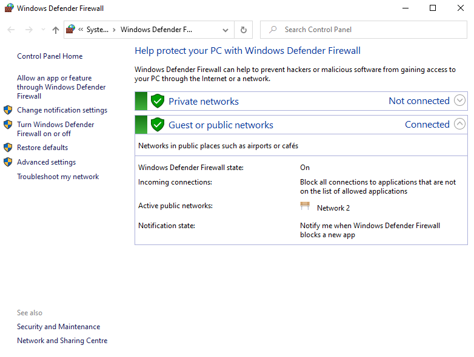Refresh the Windows Defender Firewall page

pyautogui.click(x=243, y=30)
